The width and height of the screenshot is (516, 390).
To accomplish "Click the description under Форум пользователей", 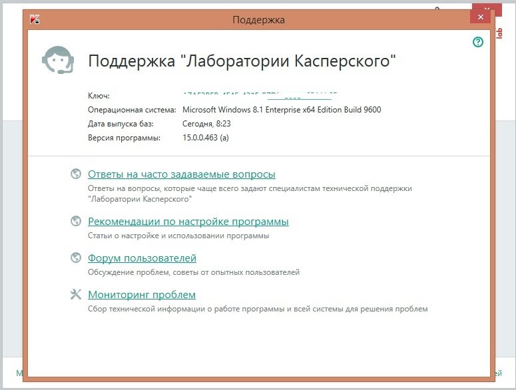I will pyautogui.click(x=194, y=272).
